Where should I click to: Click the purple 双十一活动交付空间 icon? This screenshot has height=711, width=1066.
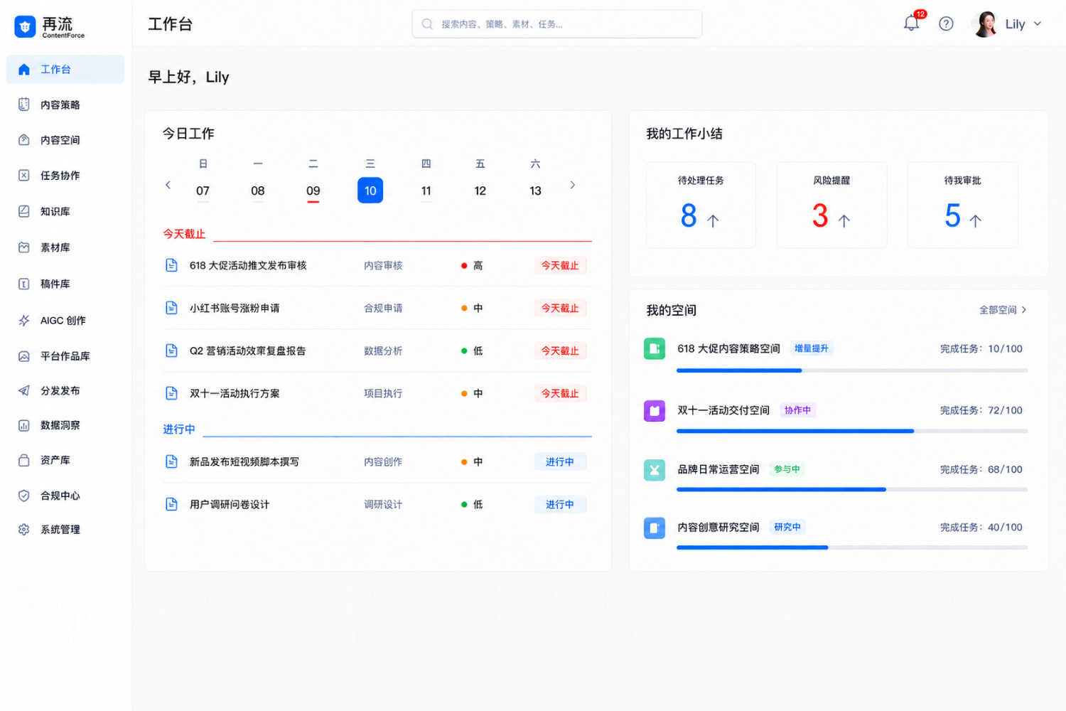[x=655, y=410]
